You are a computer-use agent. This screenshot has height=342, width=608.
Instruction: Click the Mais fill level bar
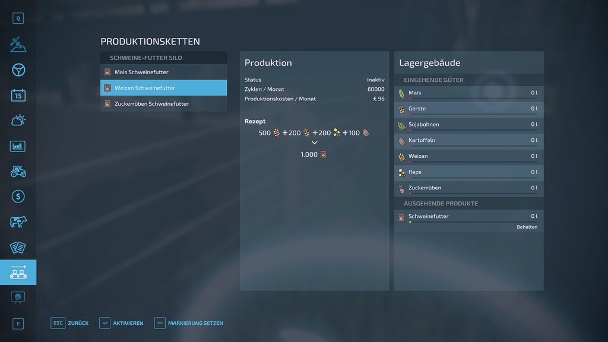pos(473,99)
